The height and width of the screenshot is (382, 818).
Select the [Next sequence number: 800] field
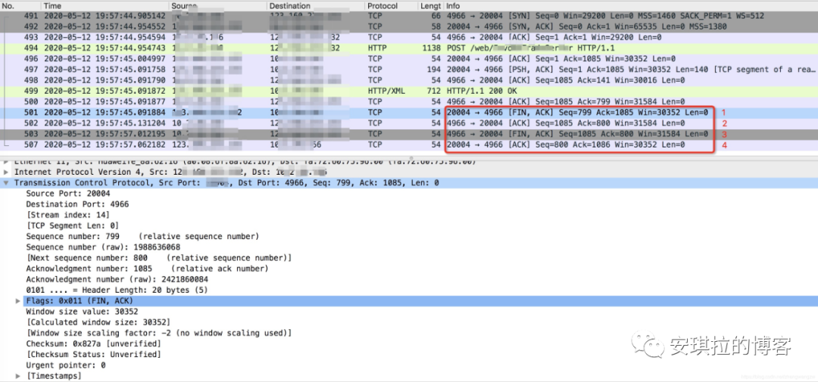(158, 257)
